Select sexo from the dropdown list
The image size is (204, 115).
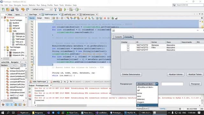147,96
